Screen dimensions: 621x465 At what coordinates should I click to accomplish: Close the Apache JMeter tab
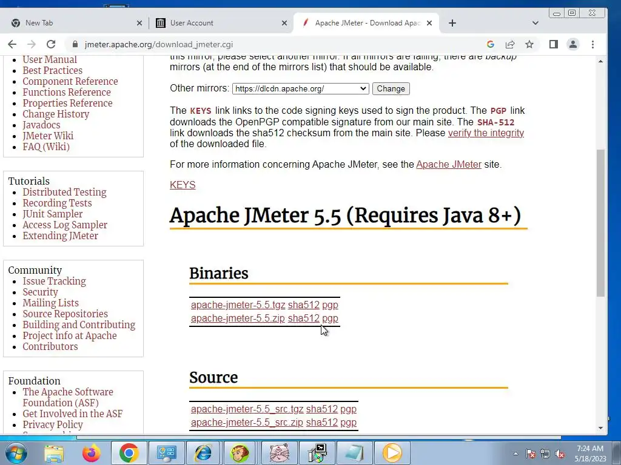429,23
